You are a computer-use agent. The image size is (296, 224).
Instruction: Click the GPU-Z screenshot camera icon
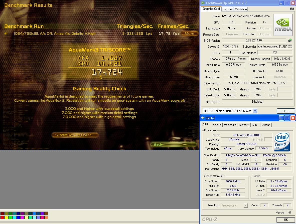click(x=292, y=9)
